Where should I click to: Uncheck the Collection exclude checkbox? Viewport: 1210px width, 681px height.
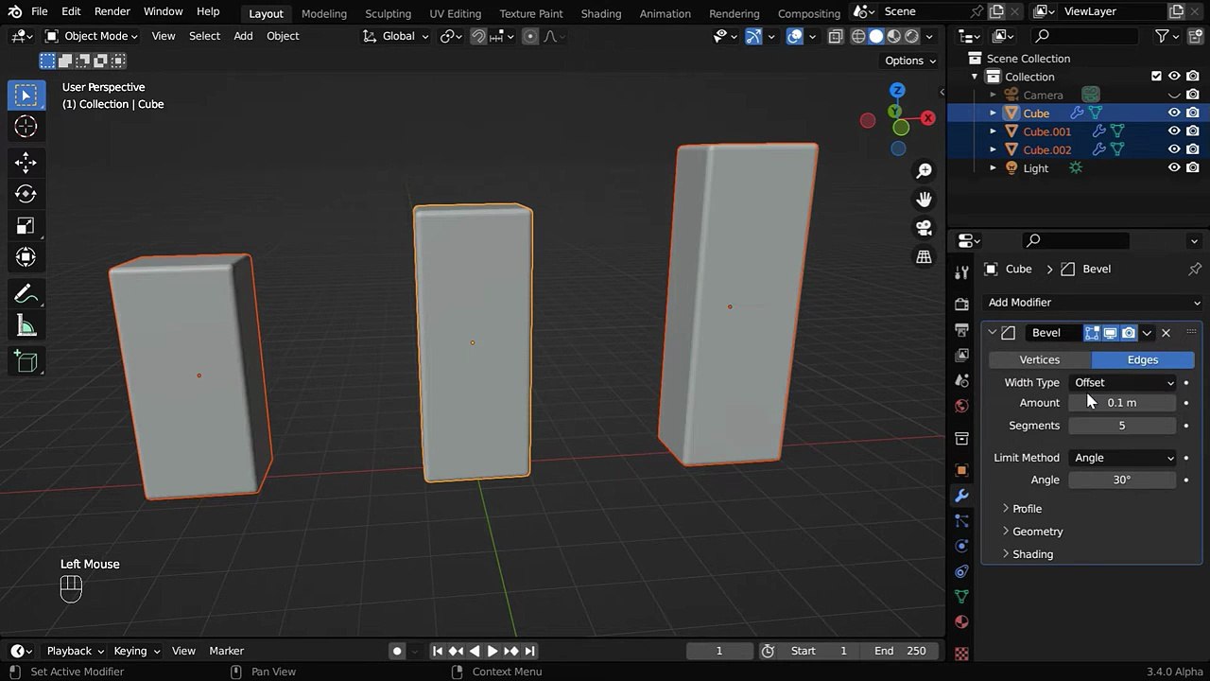1156,77
